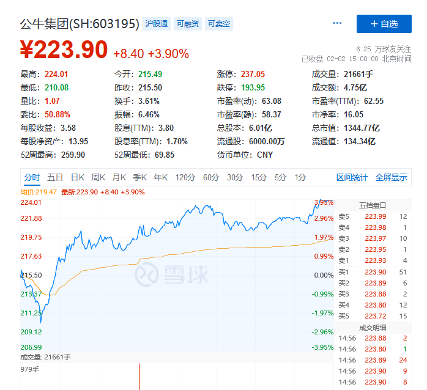The width and height of the screenshot is (427, 390).
Task: Open 全屏显示 fullscreen chart view
Action: (391, 177)
